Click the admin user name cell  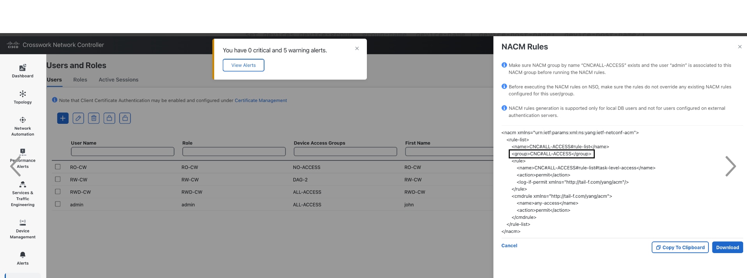click(77, 205)
